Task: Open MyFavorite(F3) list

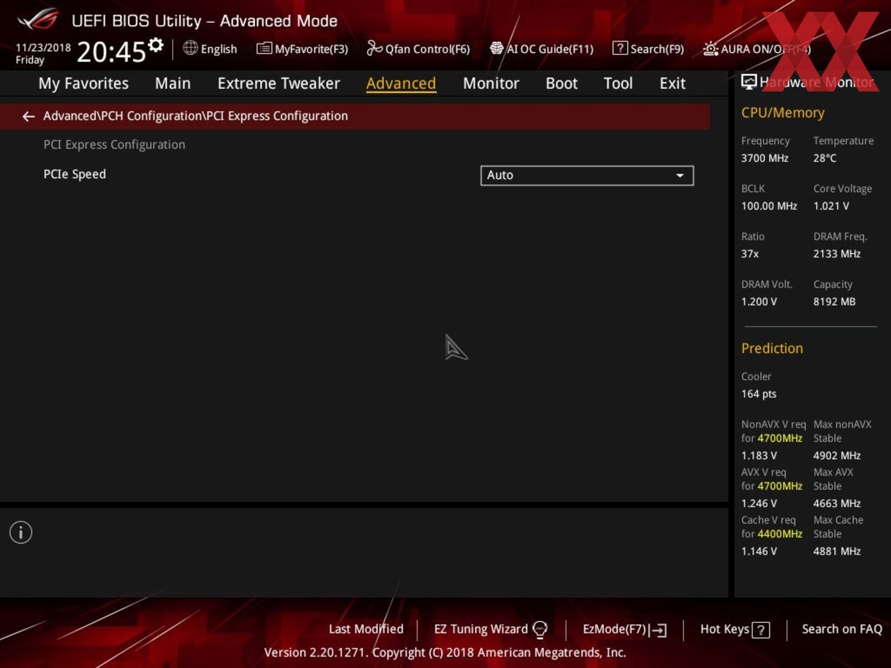Action: [x=302, y=48]
